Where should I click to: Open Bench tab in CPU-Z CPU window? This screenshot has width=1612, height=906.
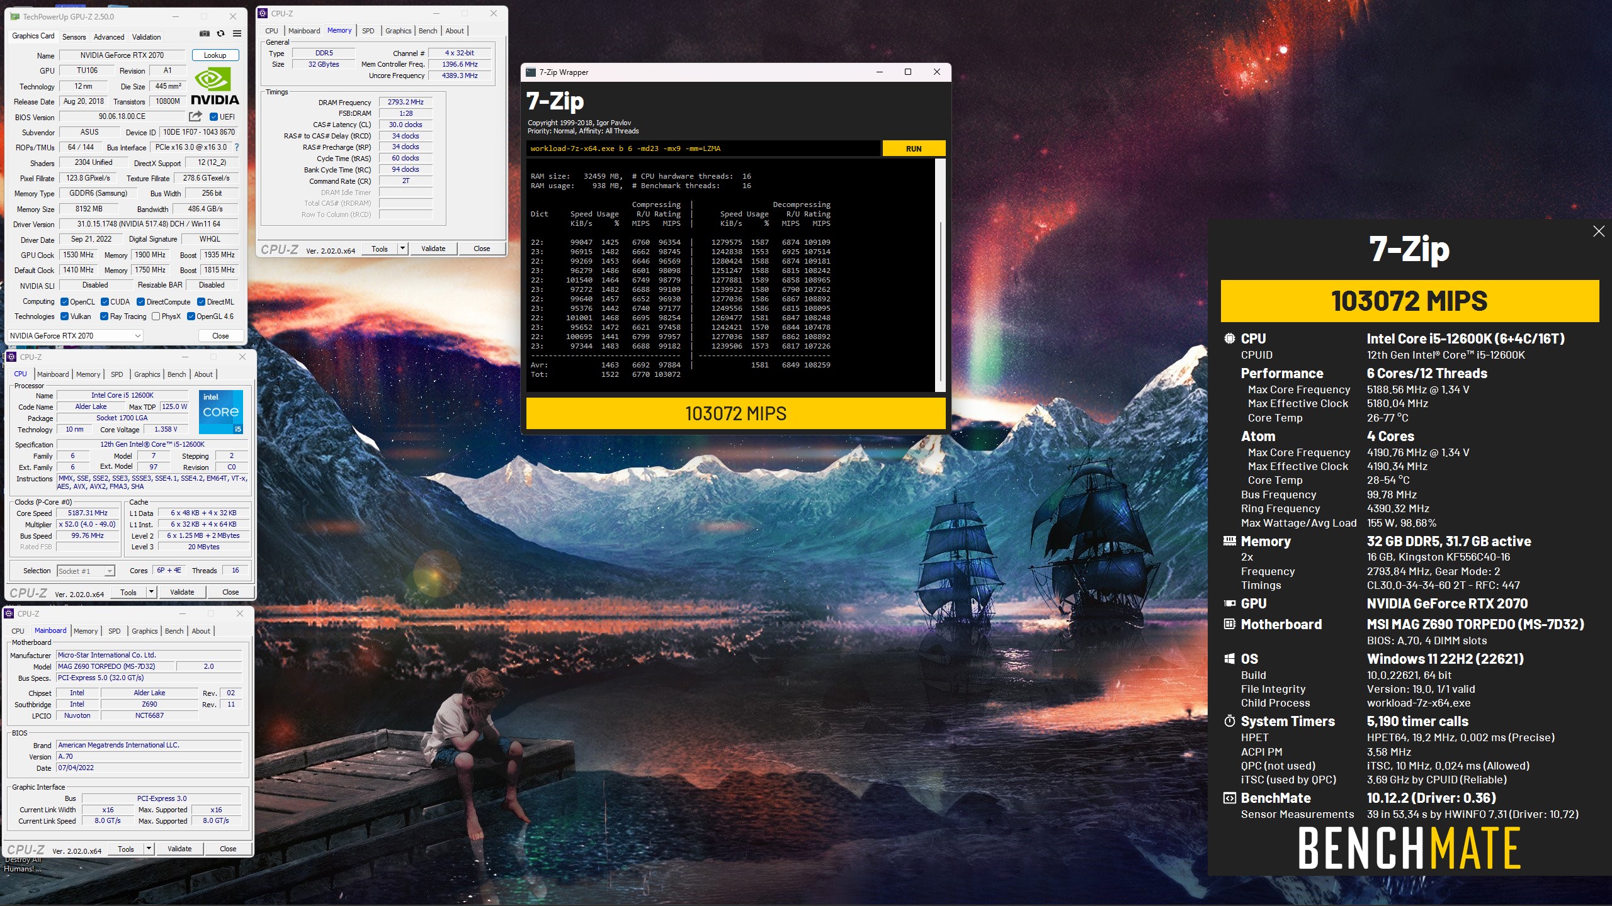pyautogui.click(x=177, y=374)
